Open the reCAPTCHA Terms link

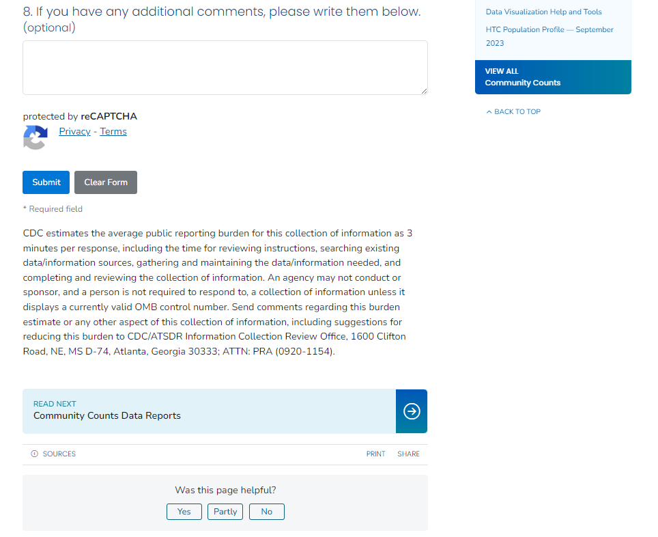[113, 132]
